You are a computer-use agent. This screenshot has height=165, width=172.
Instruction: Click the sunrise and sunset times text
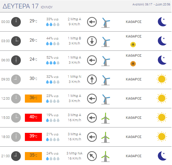tap(151, 4)
